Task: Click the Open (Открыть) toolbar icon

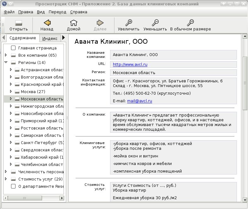Action: pyautogui.click(x=18, y=23)
